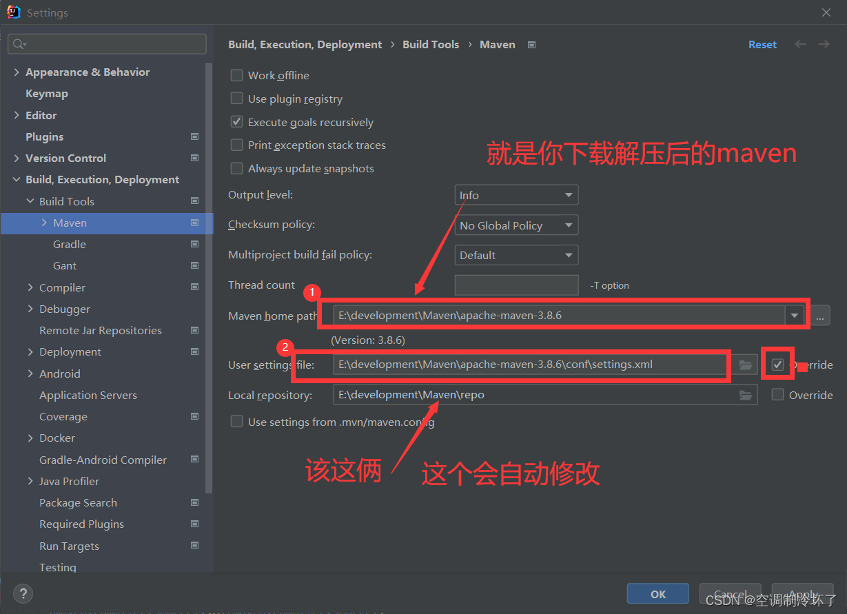Navigate forward with the right arrow
Image resolution: width=847 pixels, height=614 pixels.
tap(824, 44)
